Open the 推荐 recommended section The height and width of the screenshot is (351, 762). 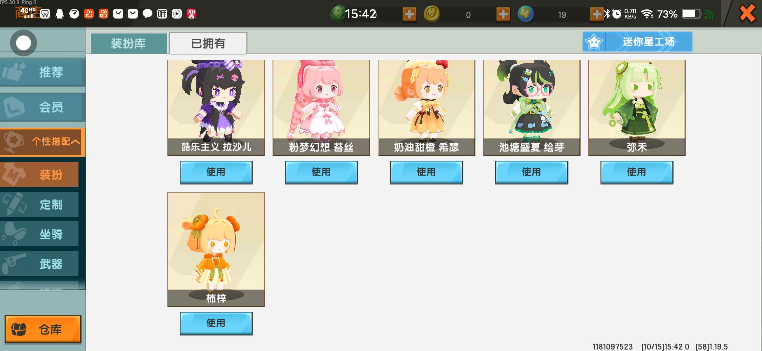point(43,72)
